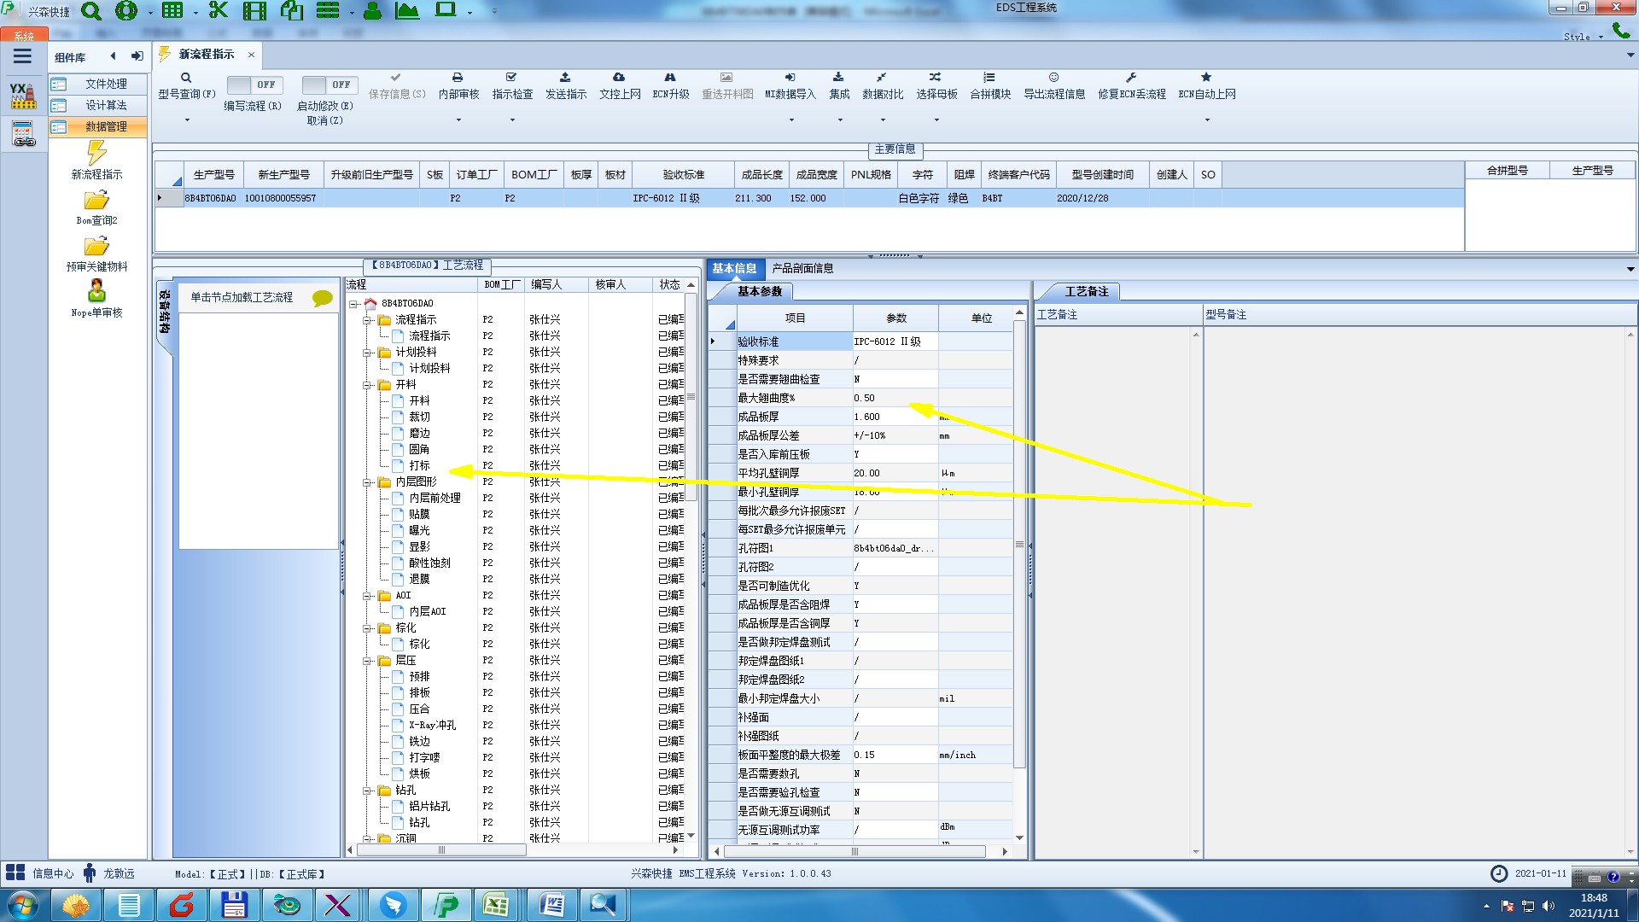Screen dimensions: 1639x922
Task: Click the 导出流程信息 button
Action: (x=1054, y=85)
